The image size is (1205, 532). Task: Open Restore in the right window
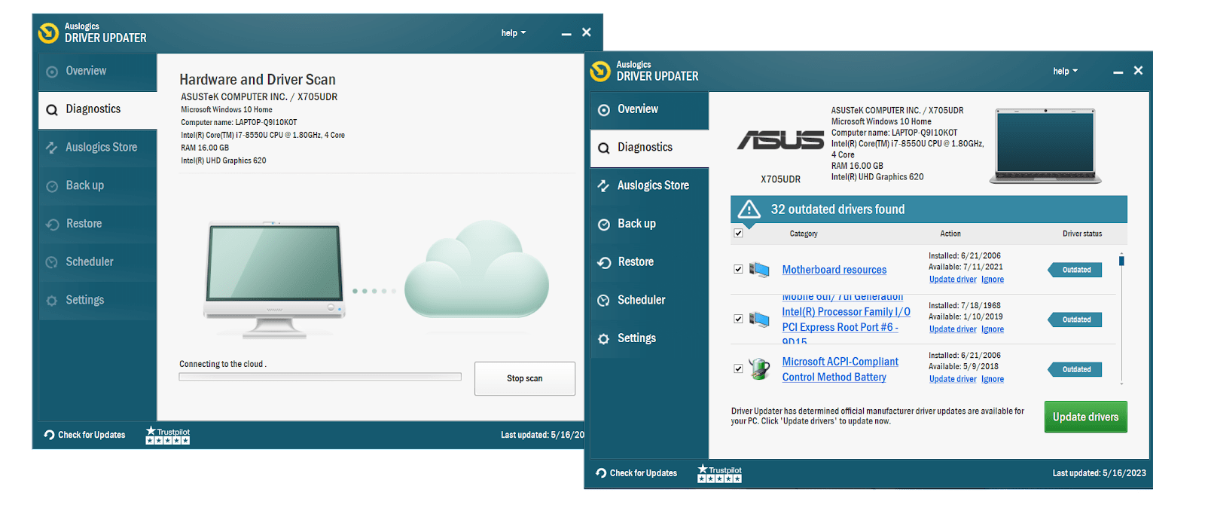coord(649,262)
